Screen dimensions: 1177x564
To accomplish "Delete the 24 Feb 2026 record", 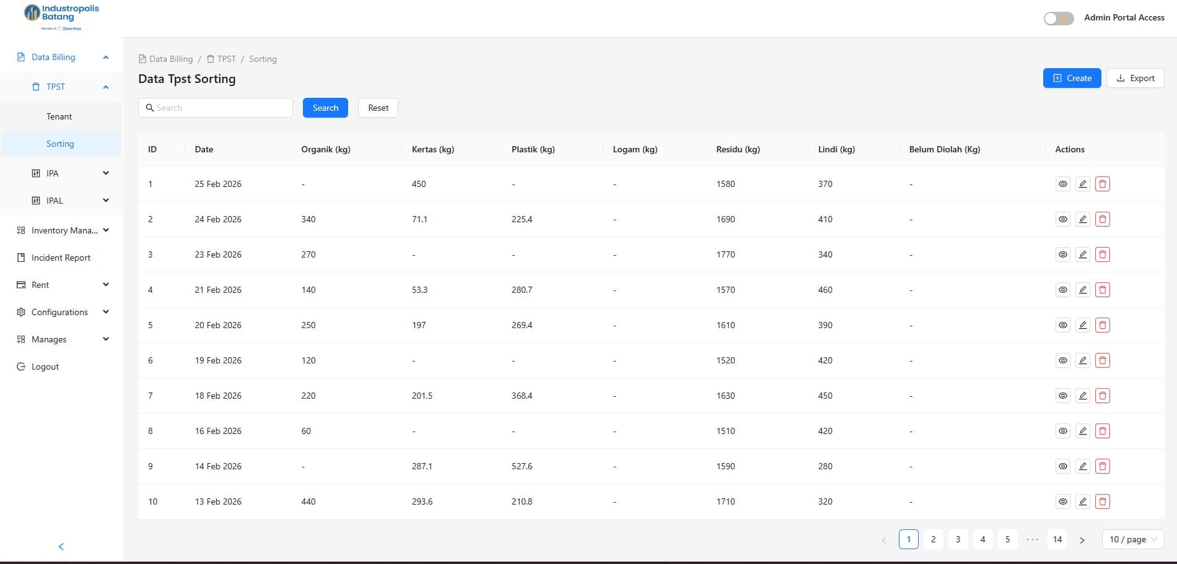I will pyautogui.click(x=1103, y=219).
